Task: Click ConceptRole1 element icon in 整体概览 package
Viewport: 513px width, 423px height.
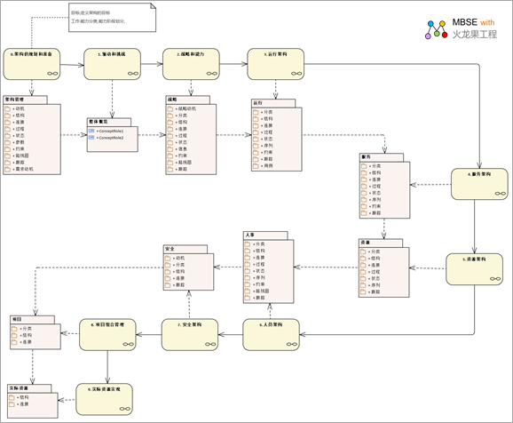Action: point(91,131)
